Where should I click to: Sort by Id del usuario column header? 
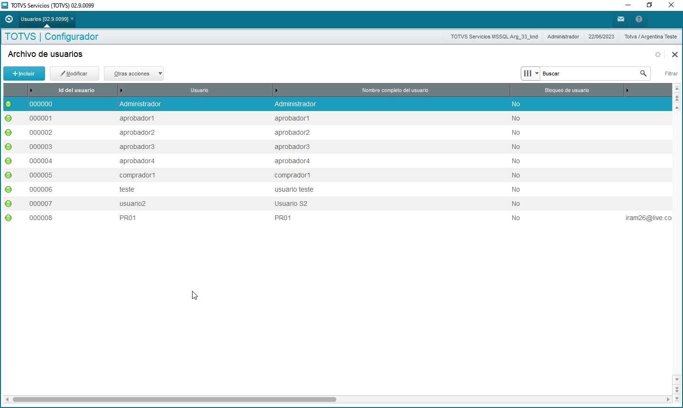coord(73,90)
